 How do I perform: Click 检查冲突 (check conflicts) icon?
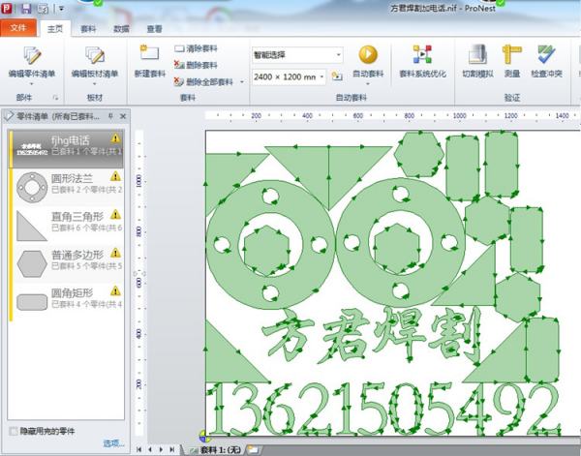tap(546, 55)
